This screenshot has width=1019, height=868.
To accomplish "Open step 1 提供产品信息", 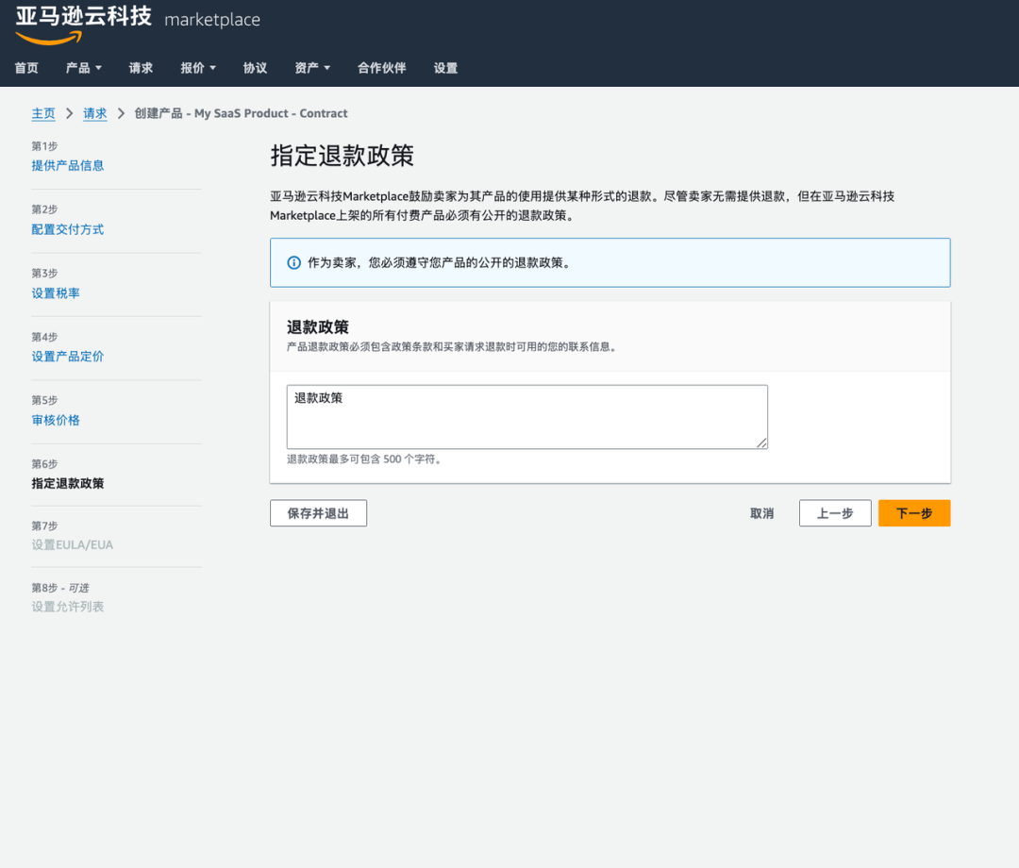I will tap(67, 164).
